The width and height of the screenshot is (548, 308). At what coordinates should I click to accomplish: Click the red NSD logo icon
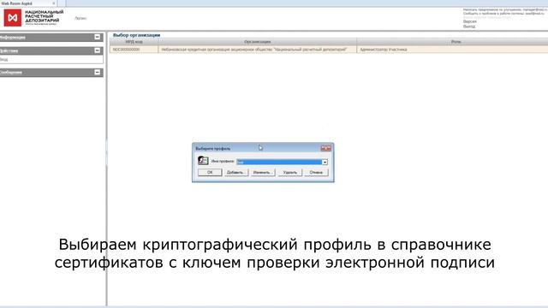[13, 17]
